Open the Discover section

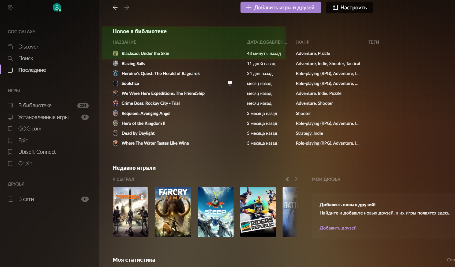coord(28,47)
